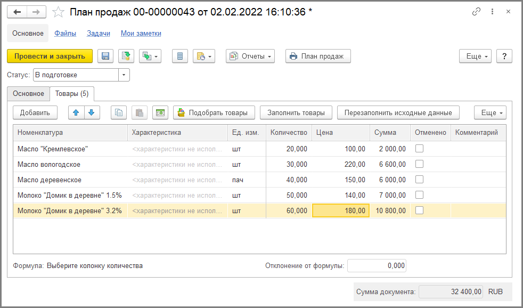
Task: Switch to the Основное tab next to Товары
Action: coord(29,93)
